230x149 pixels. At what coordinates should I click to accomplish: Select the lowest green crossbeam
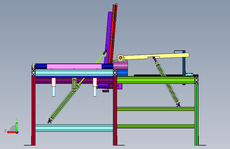pyautogui.click(x=156, y=126)
